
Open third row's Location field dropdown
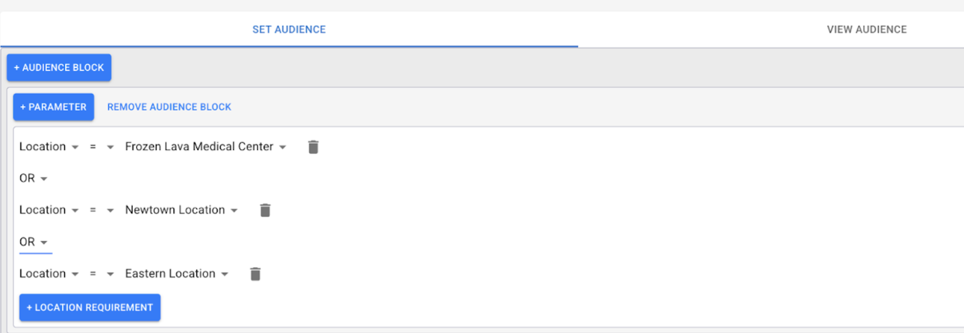49,274
